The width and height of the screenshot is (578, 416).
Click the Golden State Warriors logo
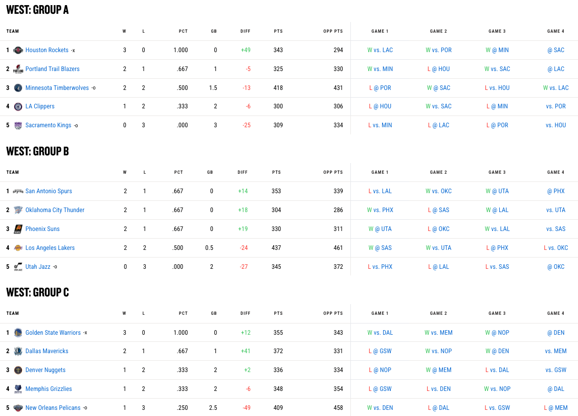point(18,333)
